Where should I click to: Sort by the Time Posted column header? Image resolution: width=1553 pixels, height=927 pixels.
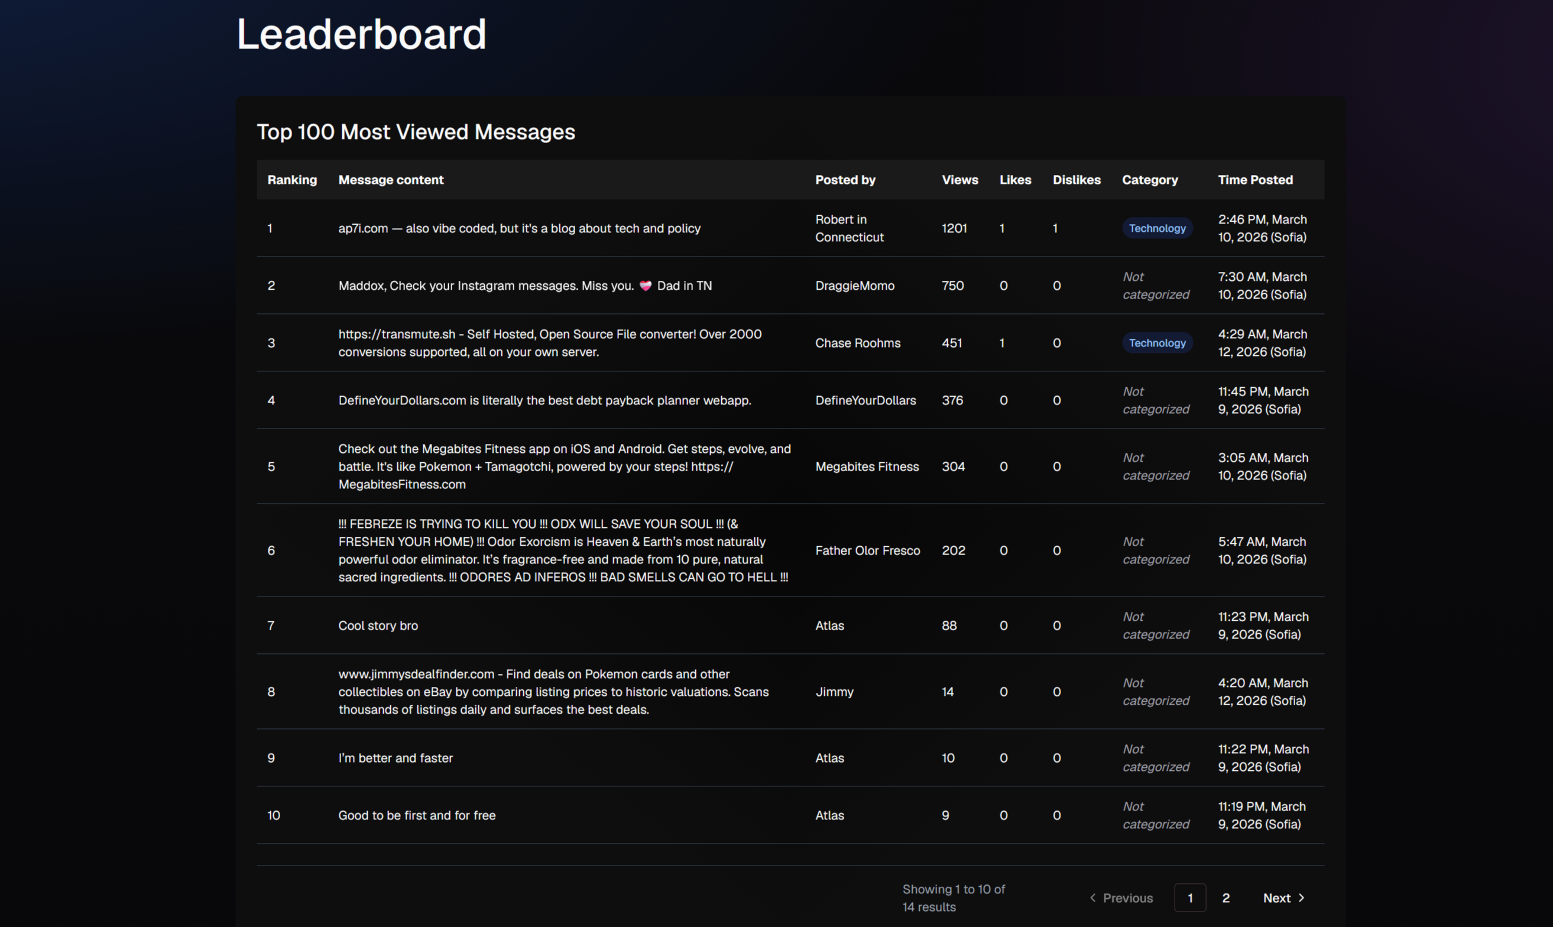pos(1255,179)
